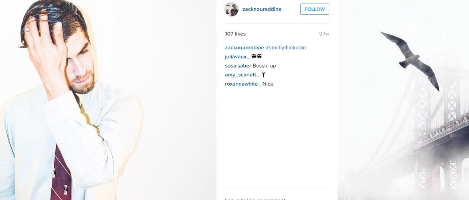Open the amy_scarlett_ profile link
This screenshot has height=200, width=469.
(242, 75)
